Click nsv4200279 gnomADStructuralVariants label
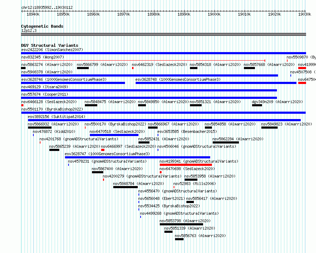The width and height of the screenshot is (316, 253). click(x=142, y=176)
